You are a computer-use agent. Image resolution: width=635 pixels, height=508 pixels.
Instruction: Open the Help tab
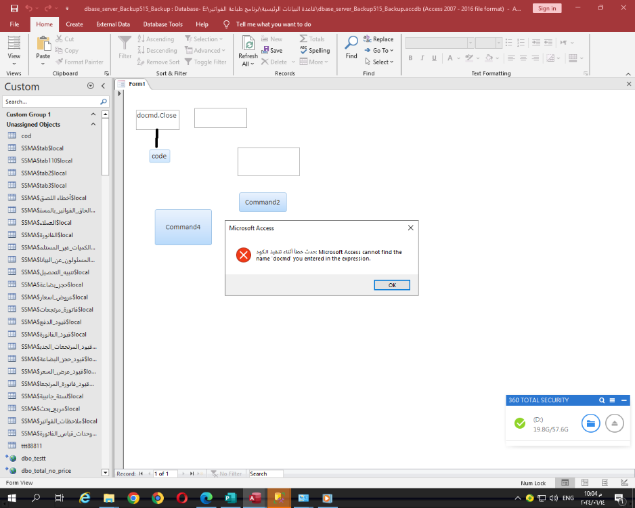[202, 24]
